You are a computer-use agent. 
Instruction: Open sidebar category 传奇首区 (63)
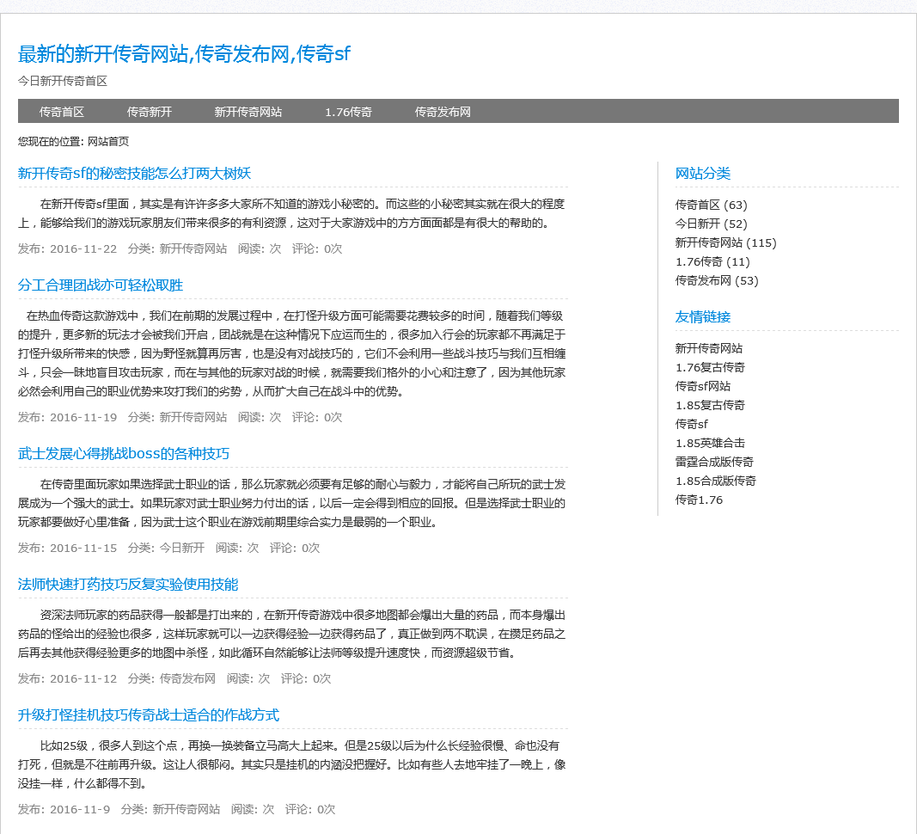pyautogui.click(x=711, y=205)
